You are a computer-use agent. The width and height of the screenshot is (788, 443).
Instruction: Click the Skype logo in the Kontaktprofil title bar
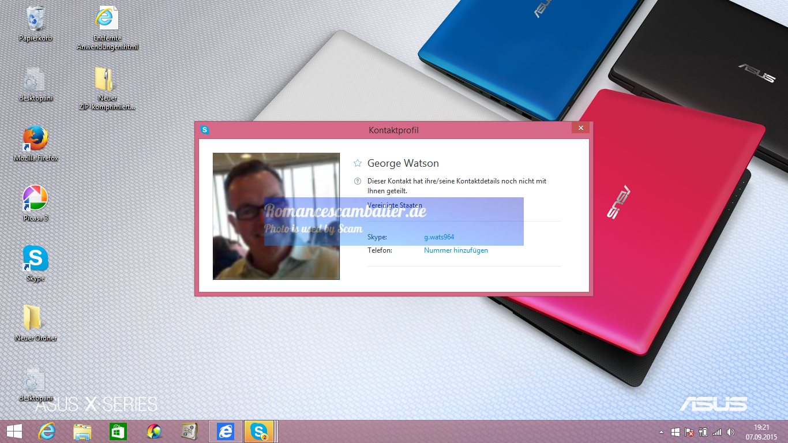coord(205,130)
